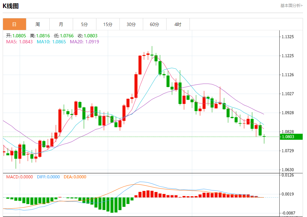
Task: Click the MA5 indicator label
Action: click(x=19, y=42)
